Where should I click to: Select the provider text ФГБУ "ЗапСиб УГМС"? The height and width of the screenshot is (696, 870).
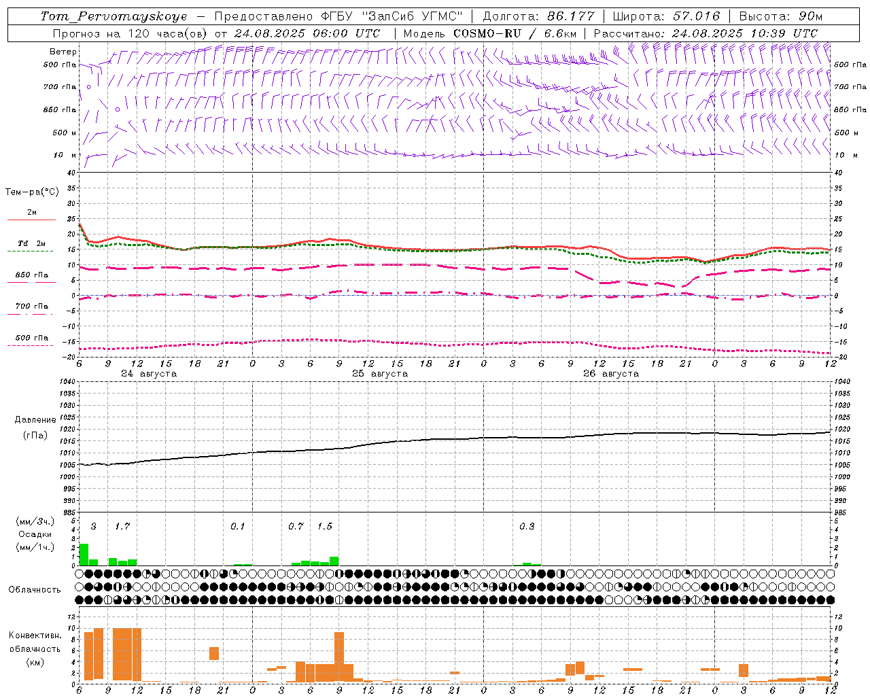(x=391, y=16)
